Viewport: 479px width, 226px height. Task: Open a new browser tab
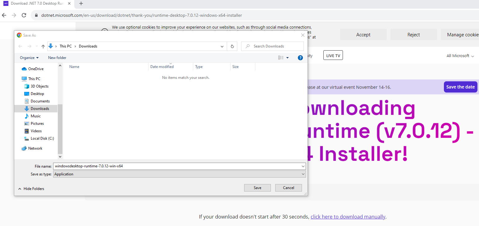click(x=81, y=3)
